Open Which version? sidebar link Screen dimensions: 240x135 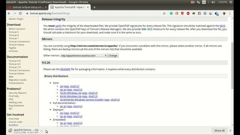tap(17, 29)
